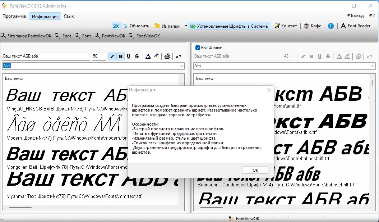
Task: Click disabled print icon in right pane
Action: 359,56
